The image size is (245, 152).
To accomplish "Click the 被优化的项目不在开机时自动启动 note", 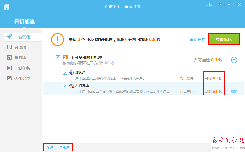I will click(88, 63).
